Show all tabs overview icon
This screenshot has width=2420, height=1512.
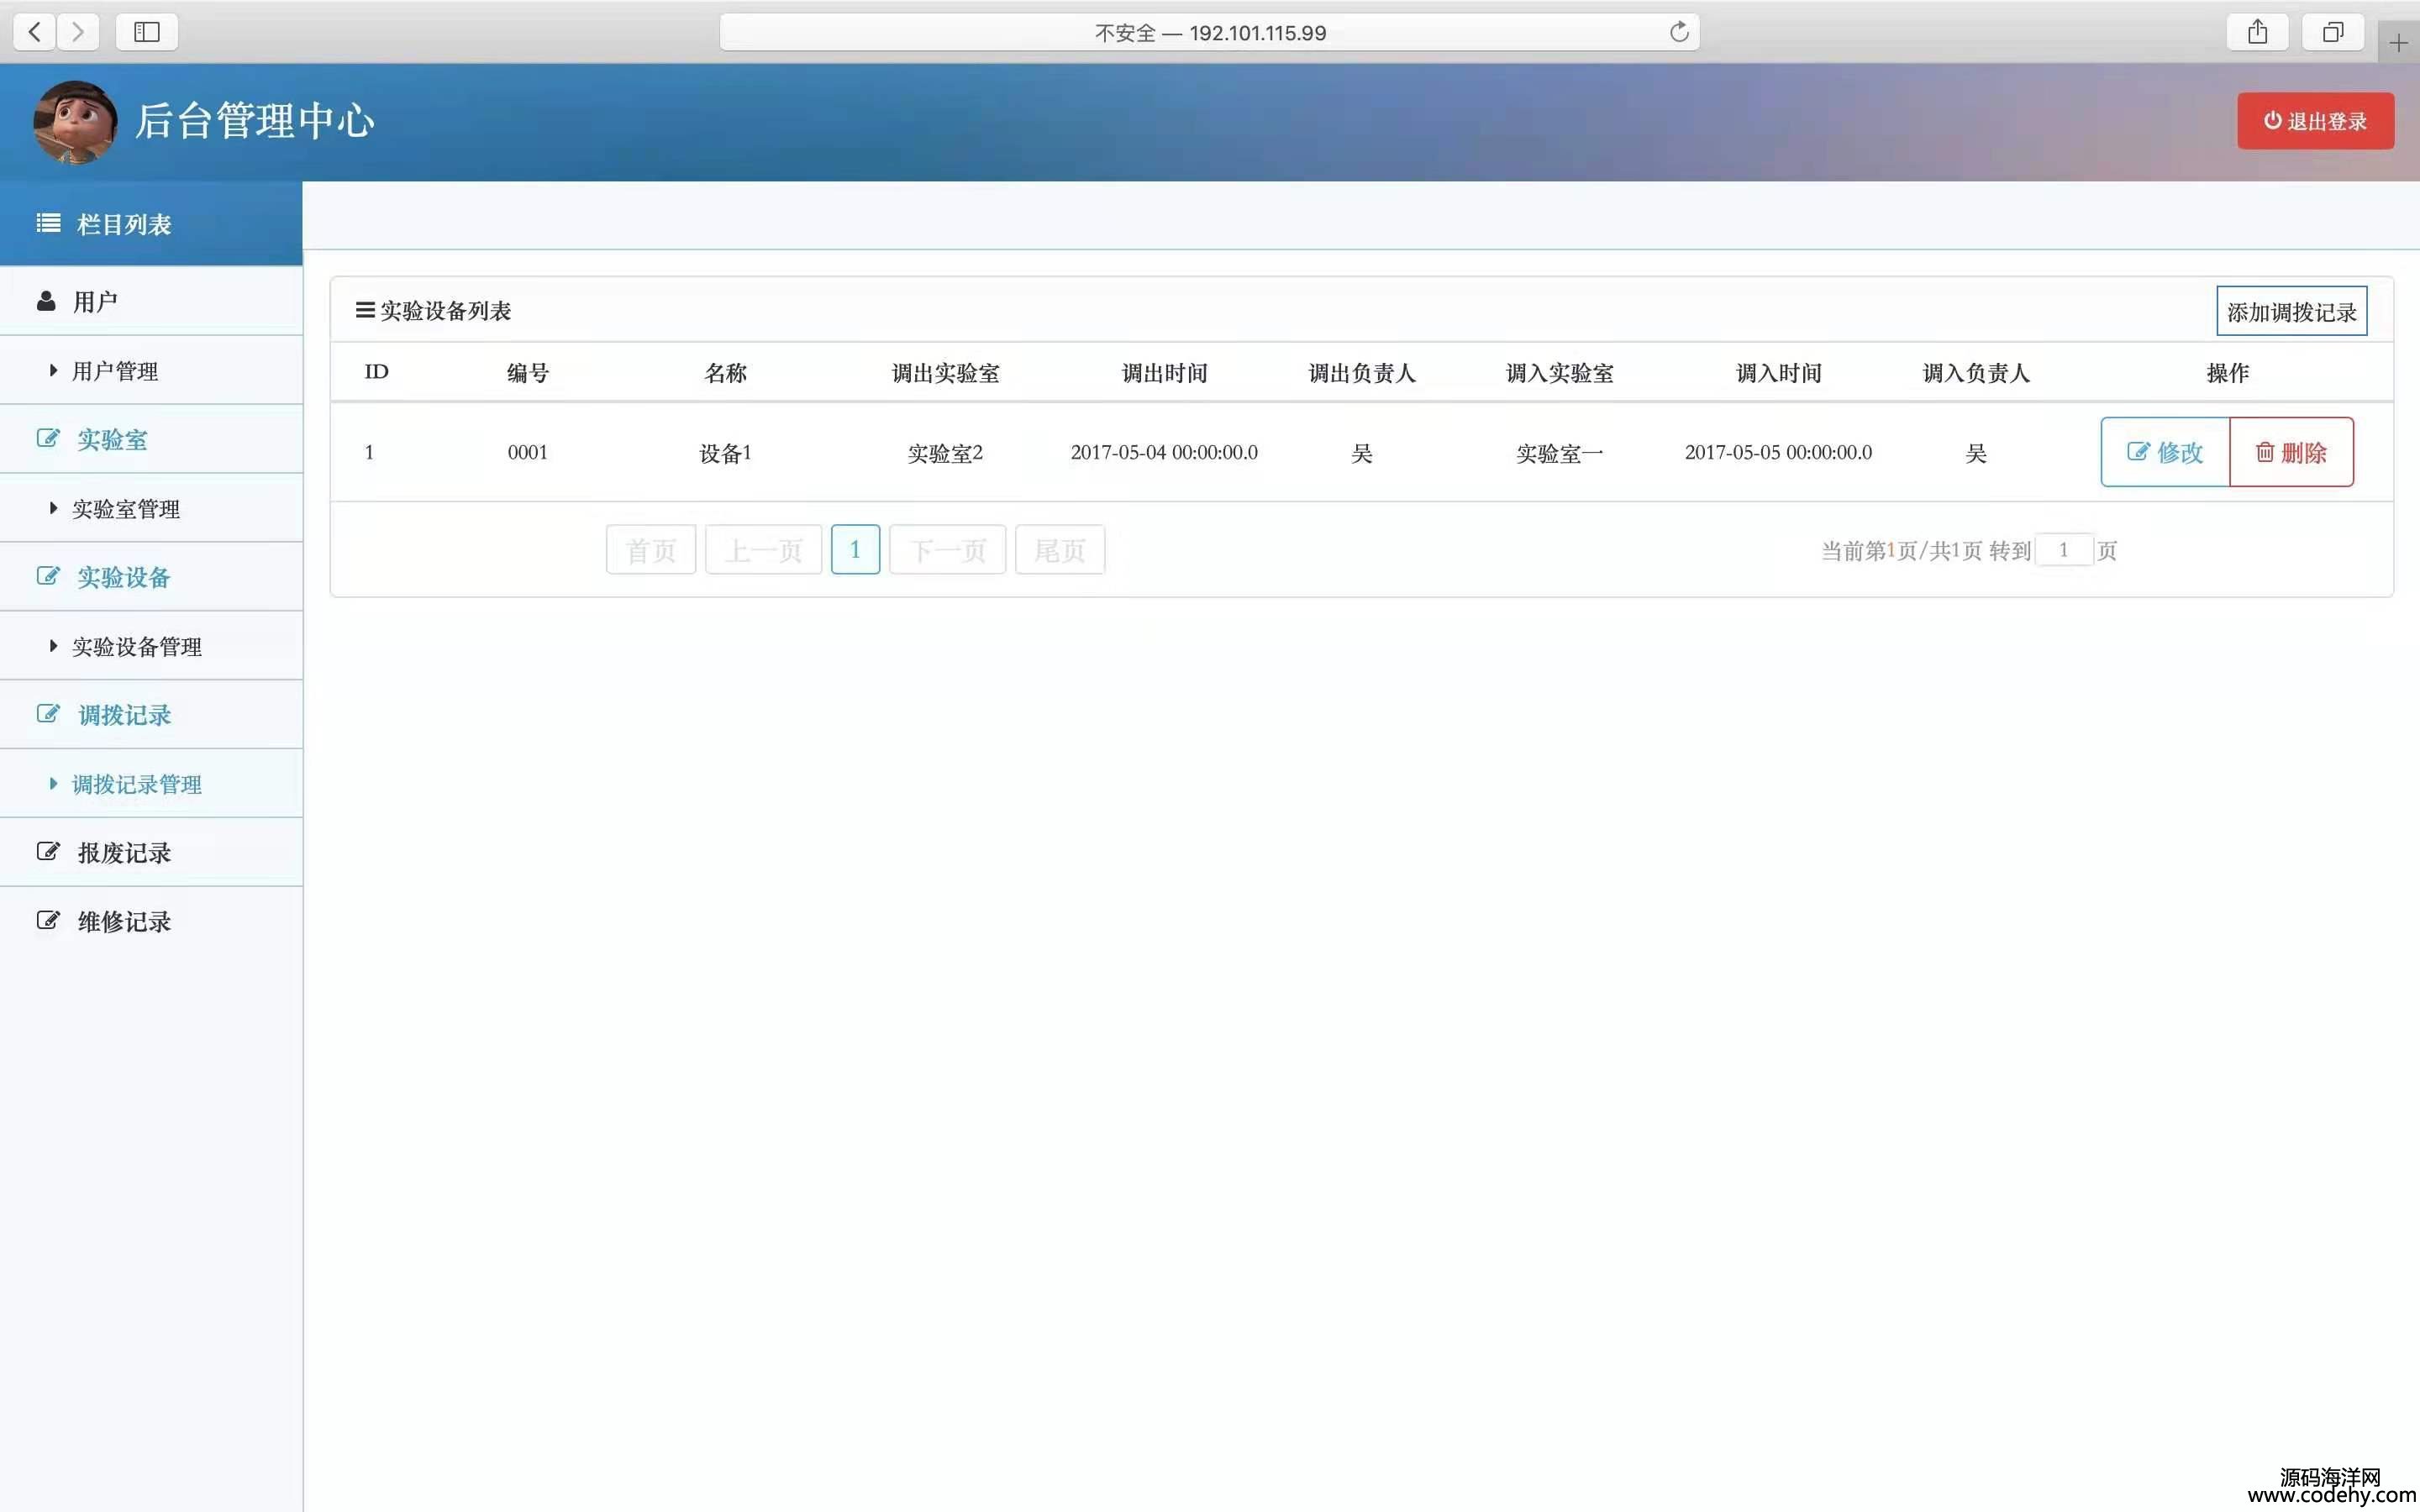[2332, 32]
